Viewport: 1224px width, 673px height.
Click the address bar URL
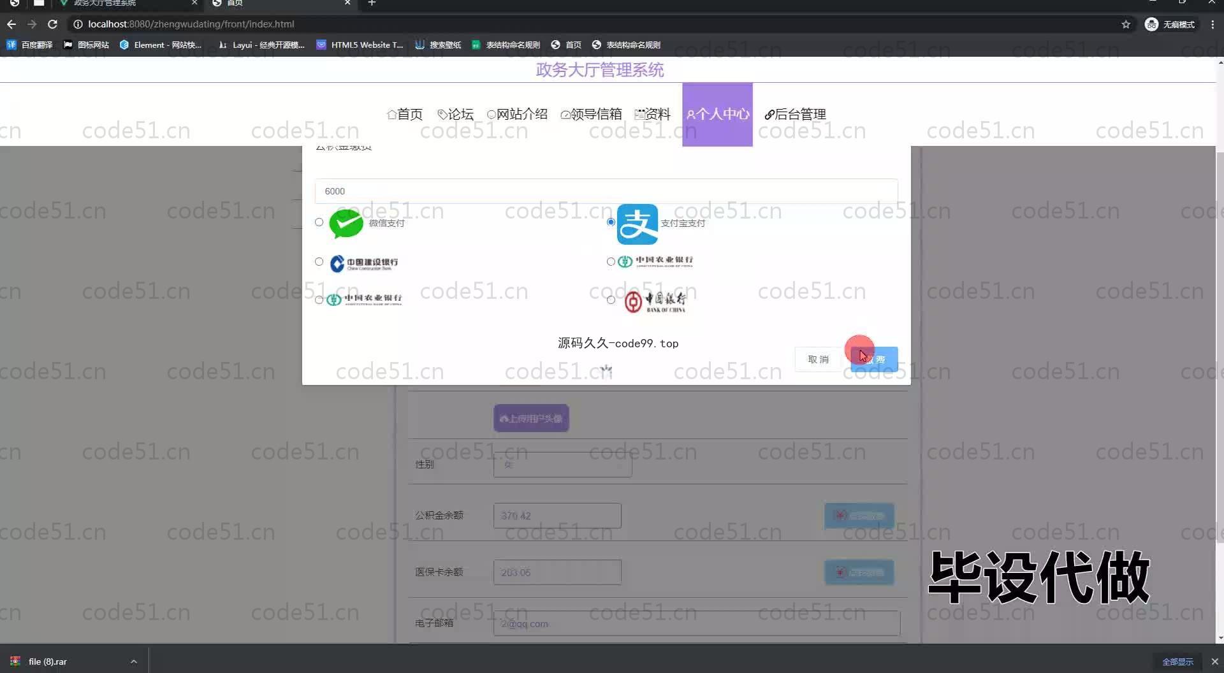(191, 24)
